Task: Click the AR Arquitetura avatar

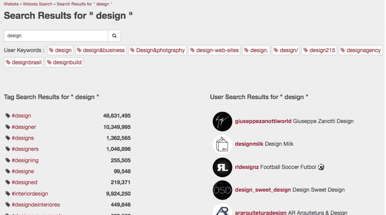Action: (222, 210)
